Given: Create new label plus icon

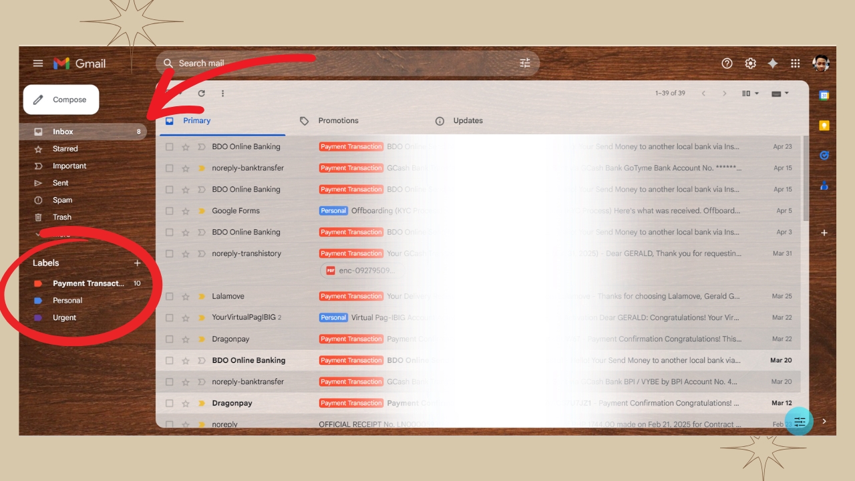Looking at the screenshot, I should [x=137, y=263].
